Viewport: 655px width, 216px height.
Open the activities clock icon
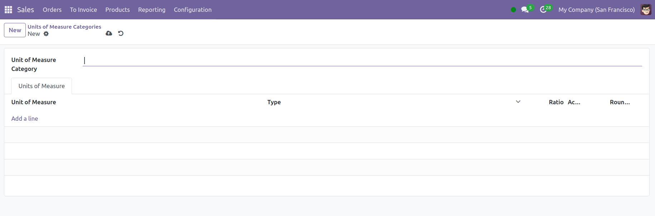(x=543, y=10)
